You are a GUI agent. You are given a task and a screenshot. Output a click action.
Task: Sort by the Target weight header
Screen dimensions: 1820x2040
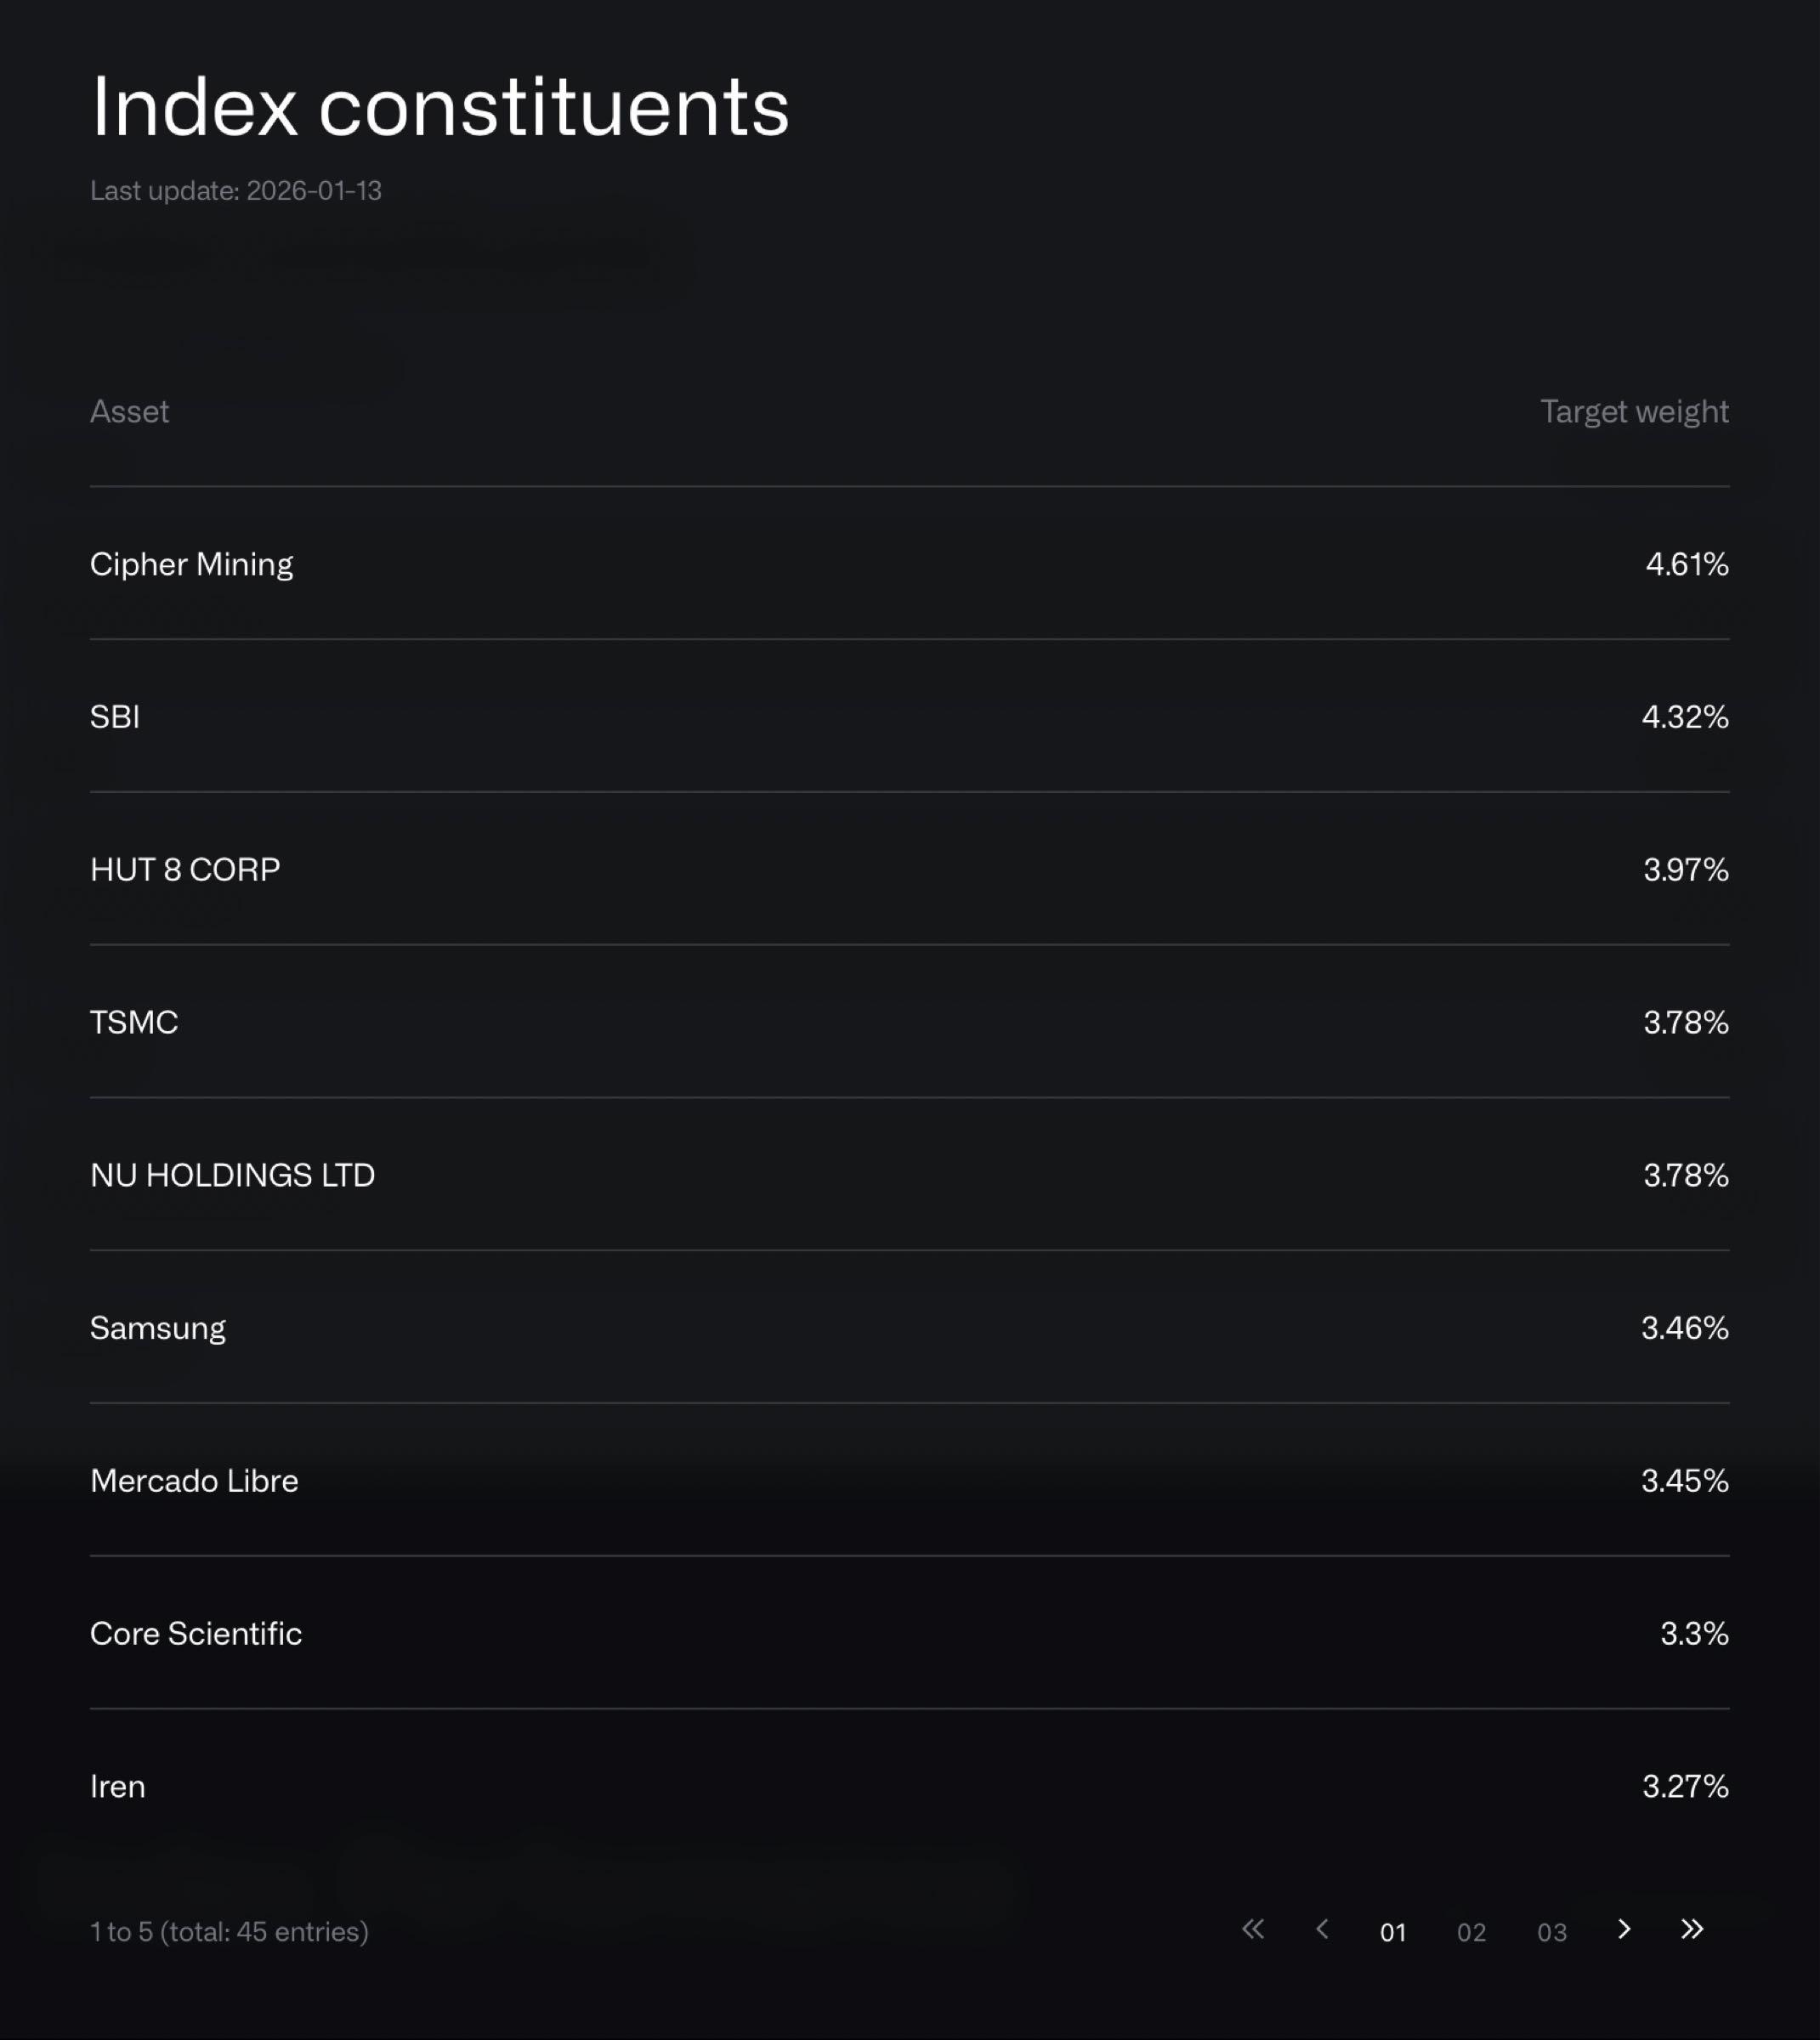1633,411
